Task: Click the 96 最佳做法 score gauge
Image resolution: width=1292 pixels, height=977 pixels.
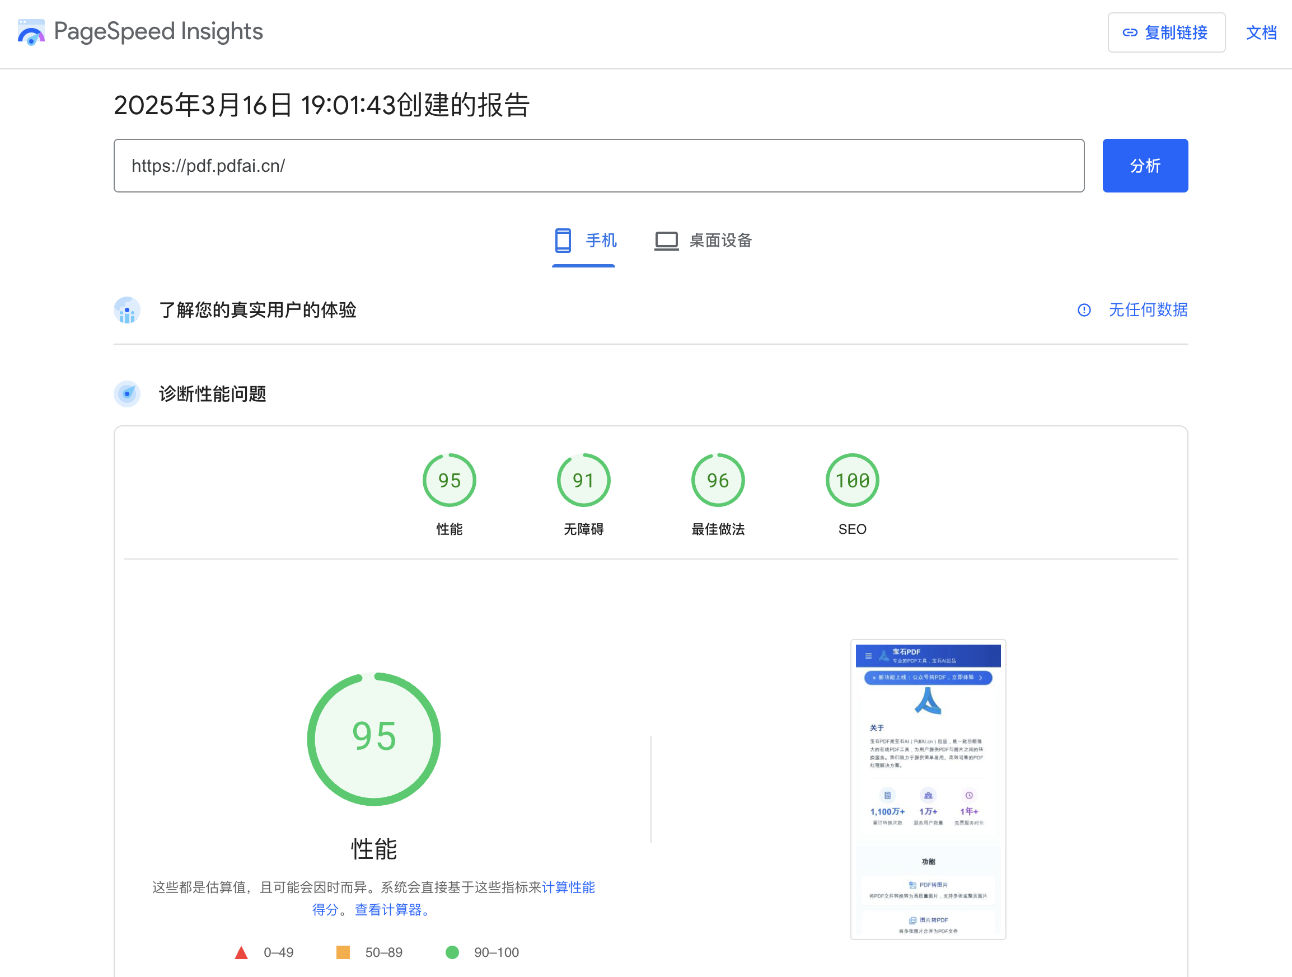Action: coord(717,480)
